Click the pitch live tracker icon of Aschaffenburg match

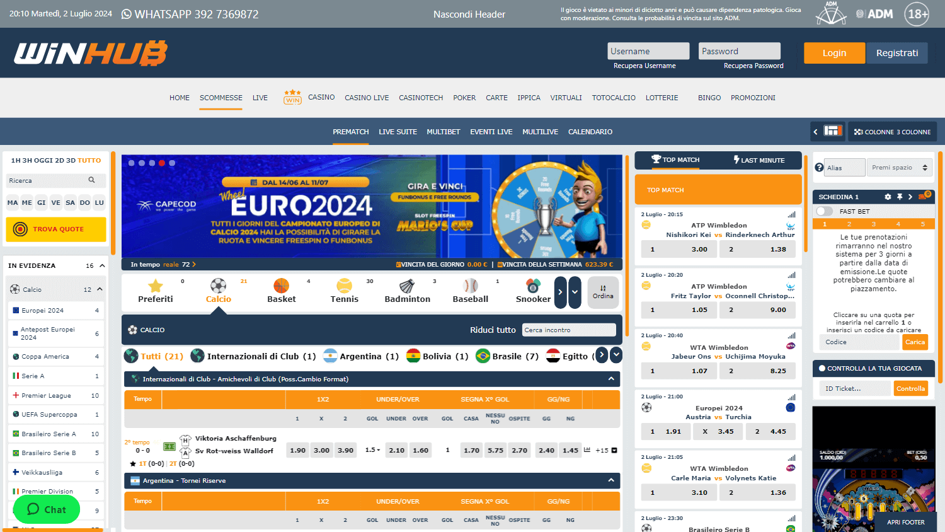click(x=169, y=446)
